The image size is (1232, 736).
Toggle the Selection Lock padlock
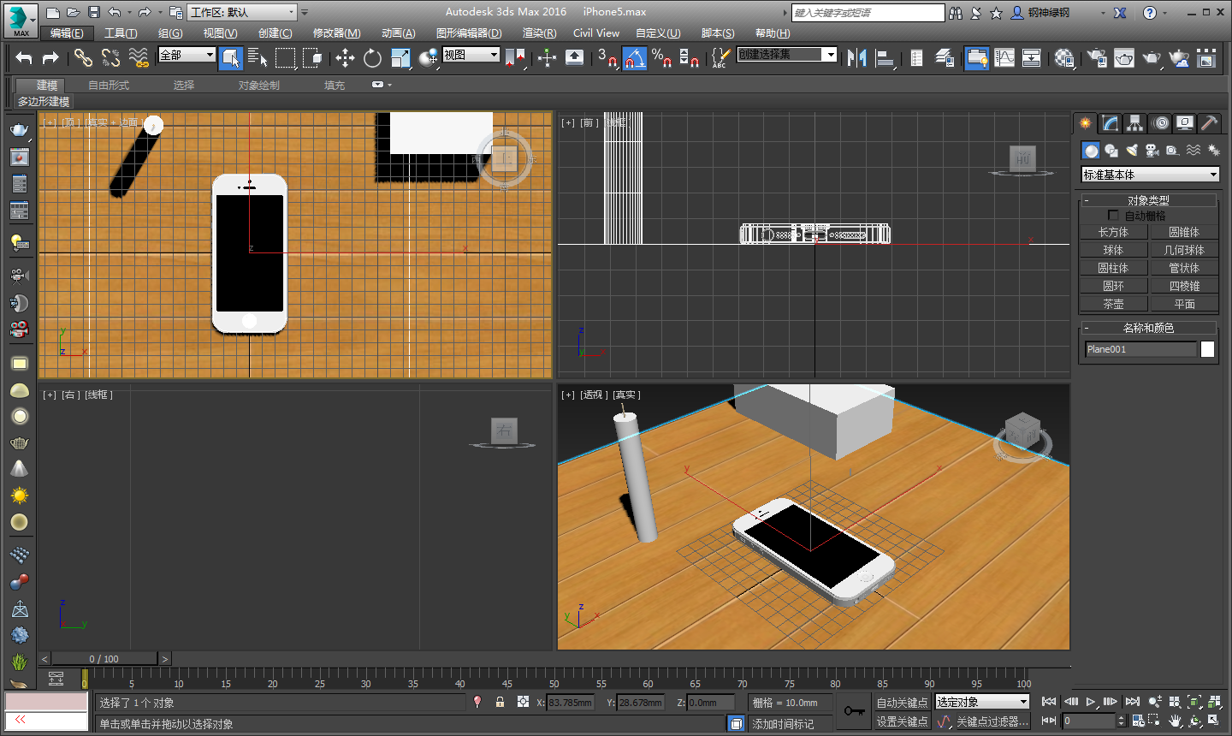coord(500,702)
